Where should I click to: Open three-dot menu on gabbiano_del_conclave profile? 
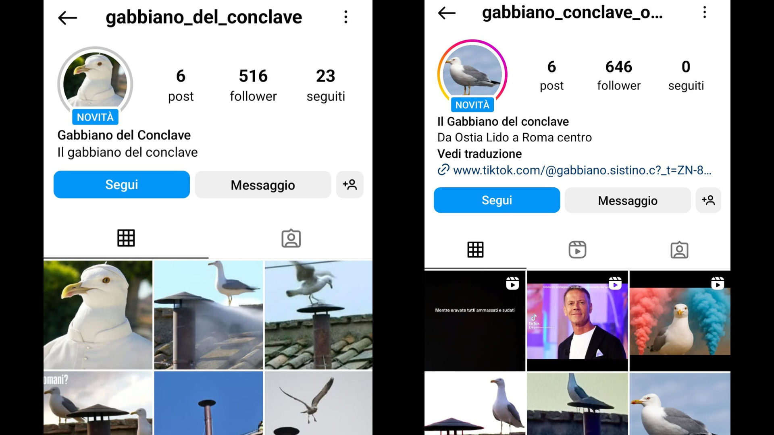point(345,17)
